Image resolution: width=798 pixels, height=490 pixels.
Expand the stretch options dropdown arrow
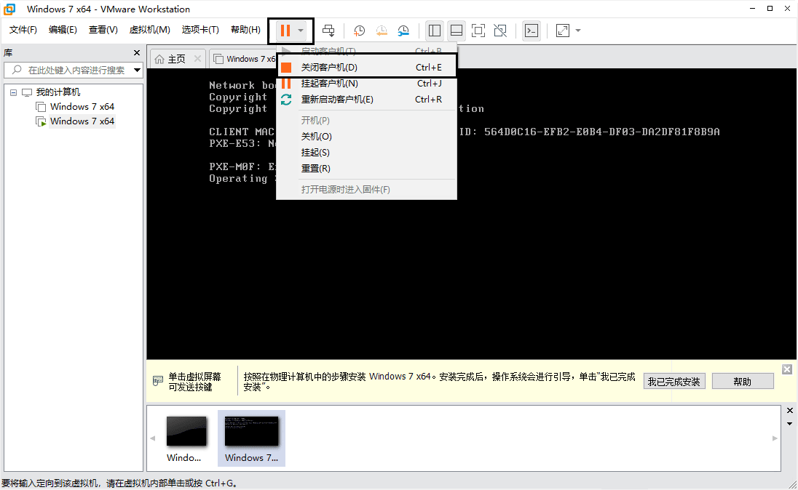click(x=578, y=31)
